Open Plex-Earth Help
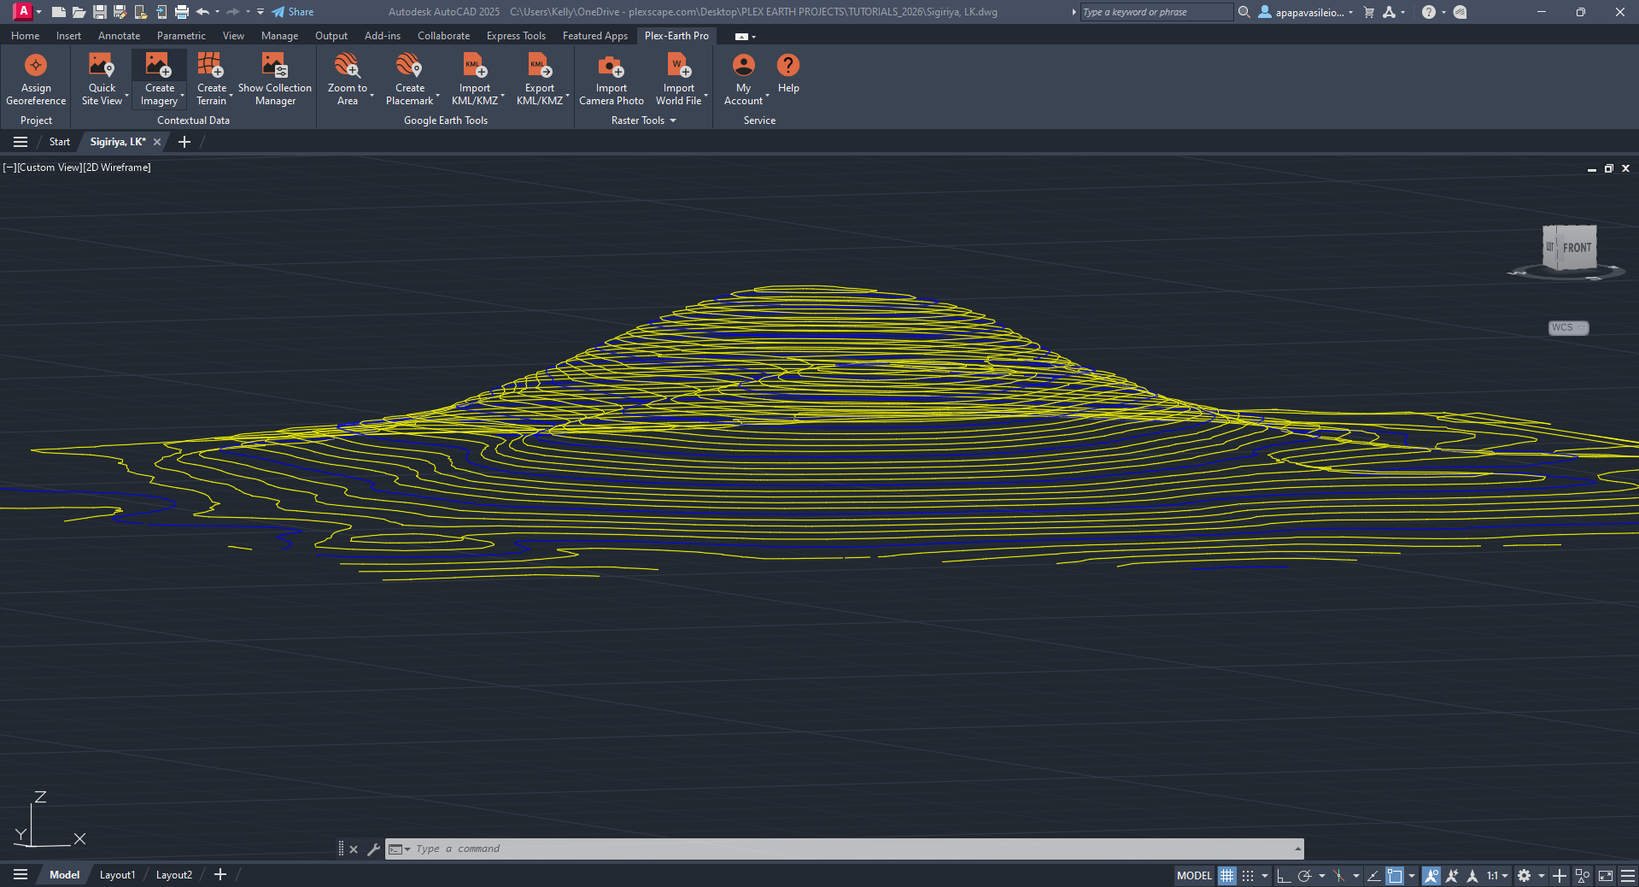This screenshot has width=1639, height=887. (x=788, y=73)
